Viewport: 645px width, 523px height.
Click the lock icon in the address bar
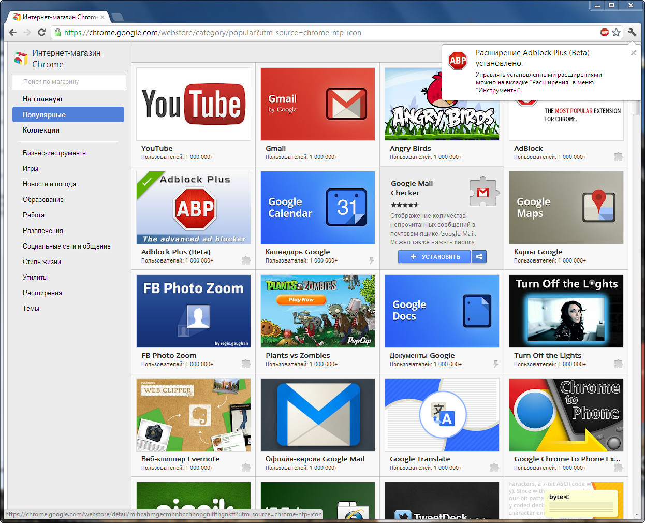click(57, 32)
